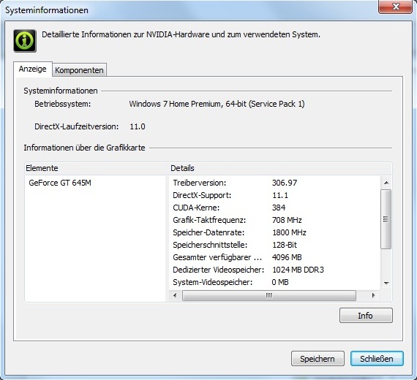Click the horizontal scrollbar left arrow
Screen dimensions: 417x380
pos(175,295)
